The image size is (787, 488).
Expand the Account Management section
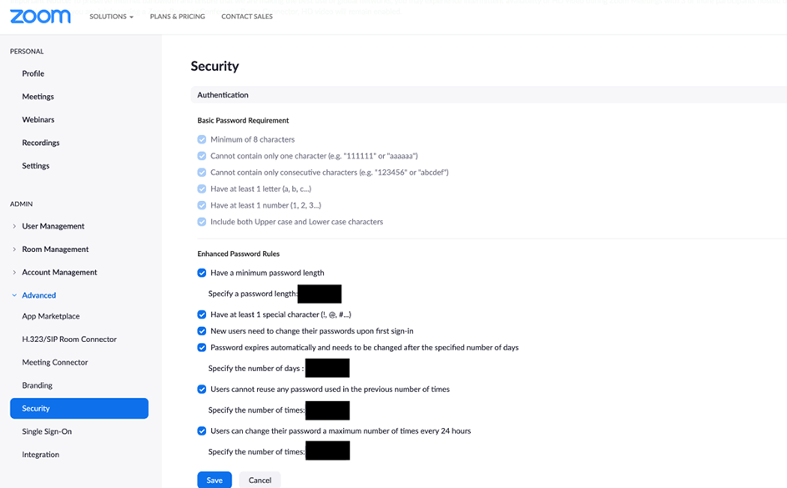tap(59, 272)
